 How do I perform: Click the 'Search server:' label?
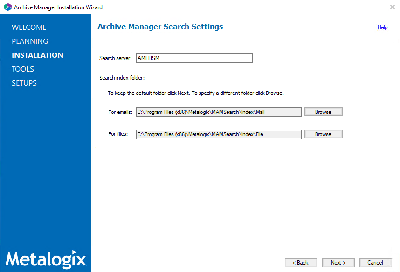(x=115, y=58)
